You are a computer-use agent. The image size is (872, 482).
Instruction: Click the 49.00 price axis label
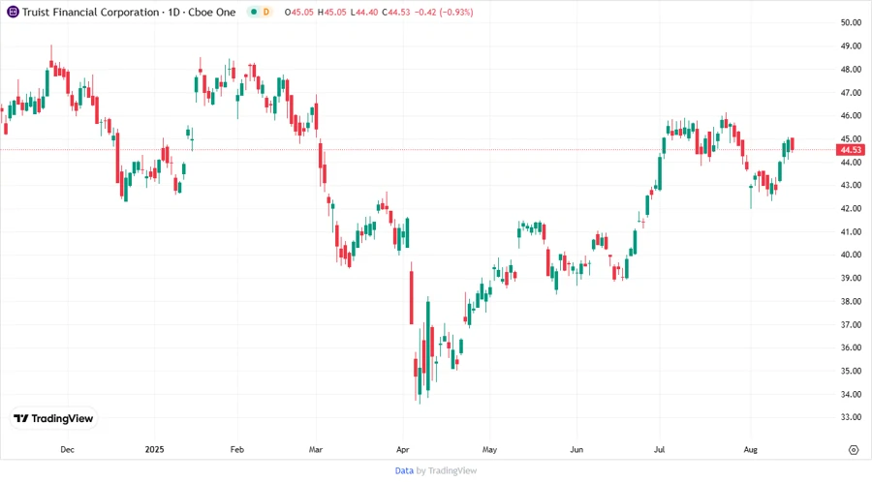pyautogui.click(x=851, y=46)
